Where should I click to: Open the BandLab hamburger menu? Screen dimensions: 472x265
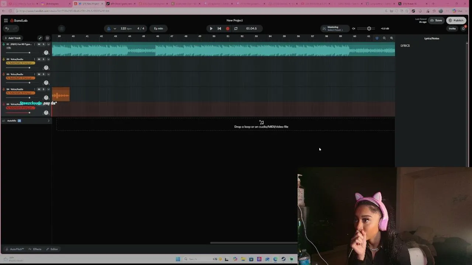[x=6, y=21]
